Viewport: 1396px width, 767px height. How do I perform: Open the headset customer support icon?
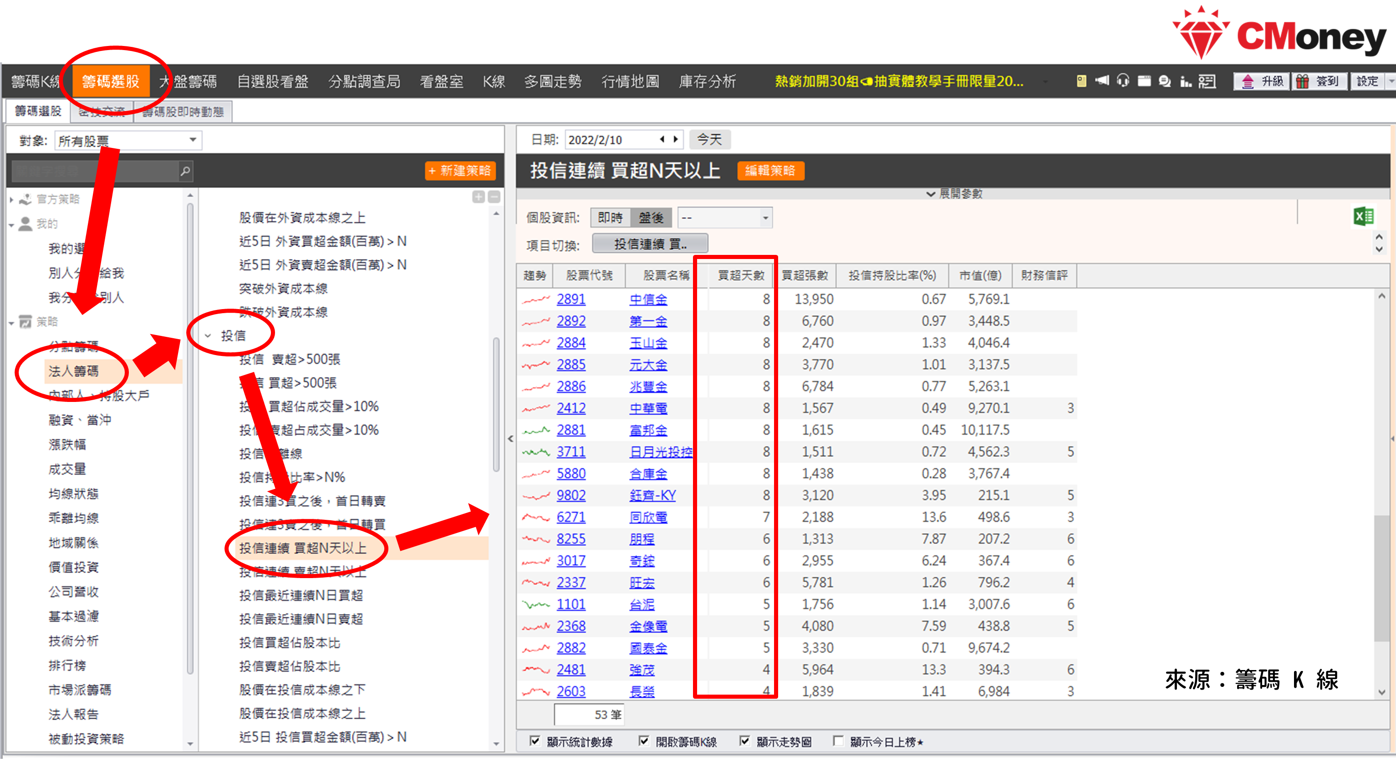1123,81
